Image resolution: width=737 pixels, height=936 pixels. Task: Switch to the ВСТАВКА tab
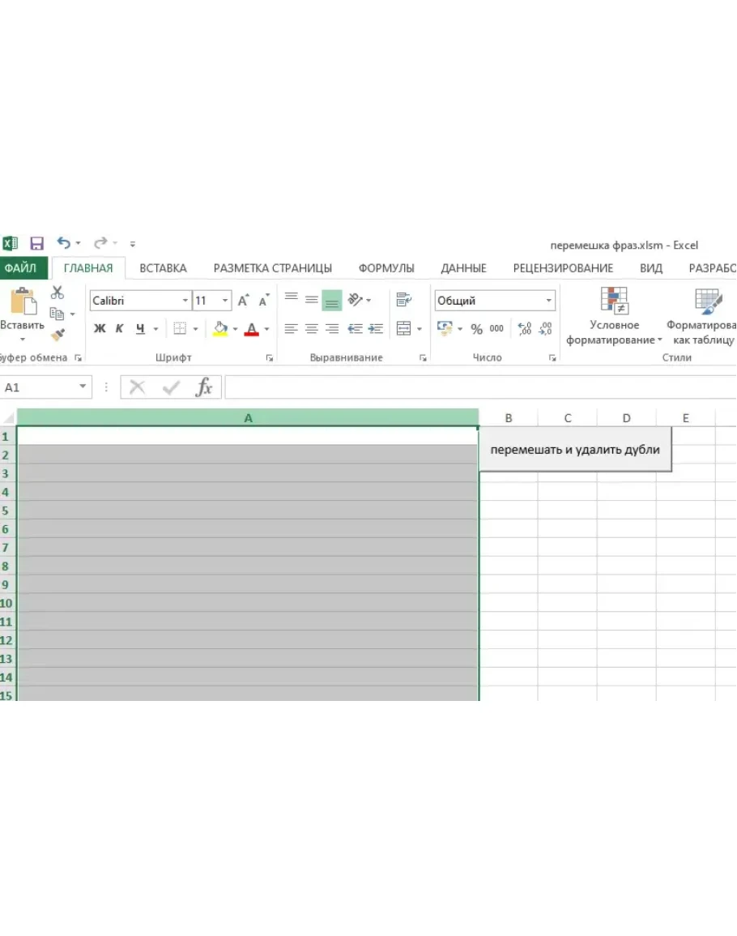[x=163, y=268]
